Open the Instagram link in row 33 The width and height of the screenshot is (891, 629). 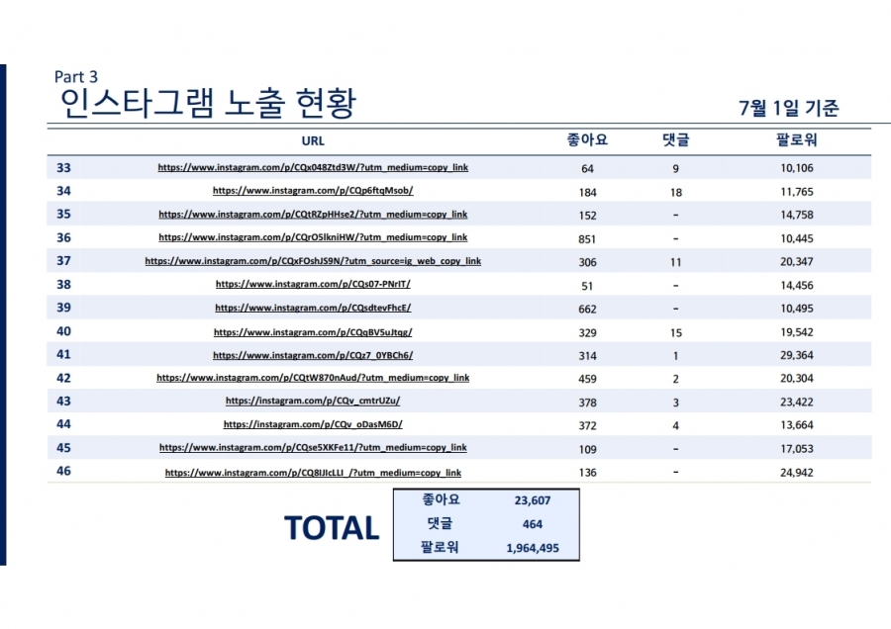click(313, 168)
